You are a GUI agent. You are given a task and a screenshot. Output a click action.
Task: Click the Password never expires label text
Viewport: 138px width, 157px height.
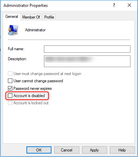(x=33, y=88)
